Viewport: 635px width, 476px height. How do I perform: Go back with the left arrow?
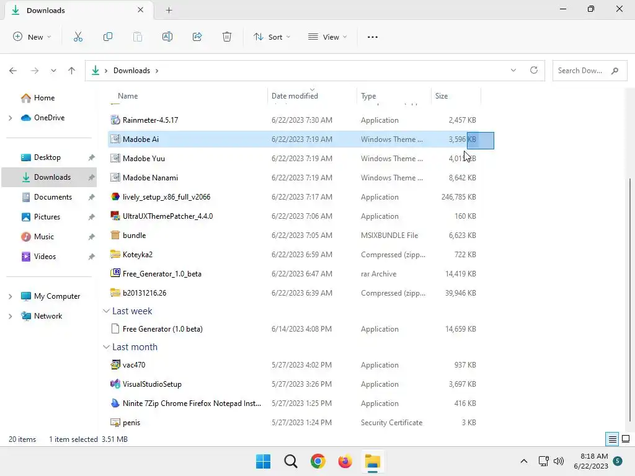[13, 71]
